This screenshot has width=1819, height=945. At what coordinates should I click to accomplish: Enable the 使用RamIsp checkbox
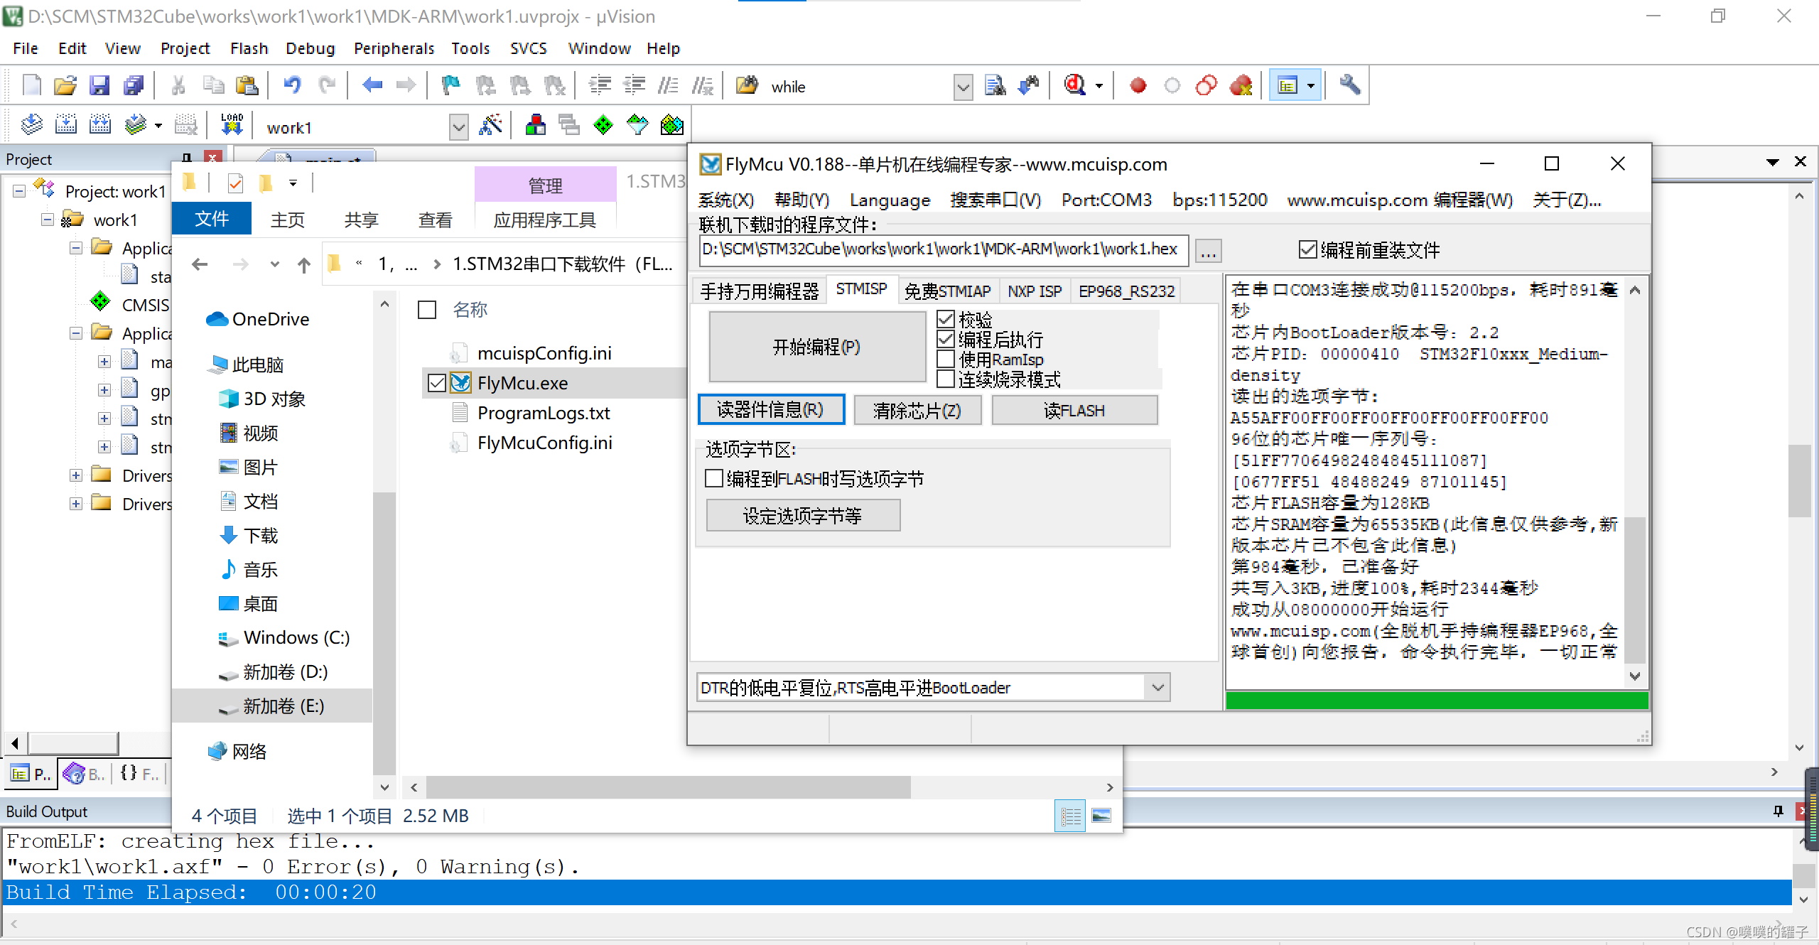(946, 360)
